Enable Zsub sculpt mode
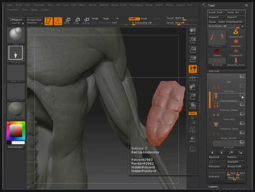The image size is (255, 192). pos(144,18)
